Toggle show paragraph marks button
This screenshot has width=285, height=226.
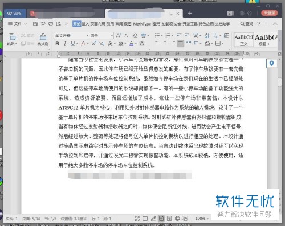pos(216,35)
